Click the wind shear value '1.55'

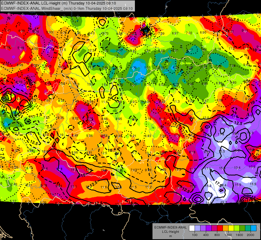pos(147,68)
